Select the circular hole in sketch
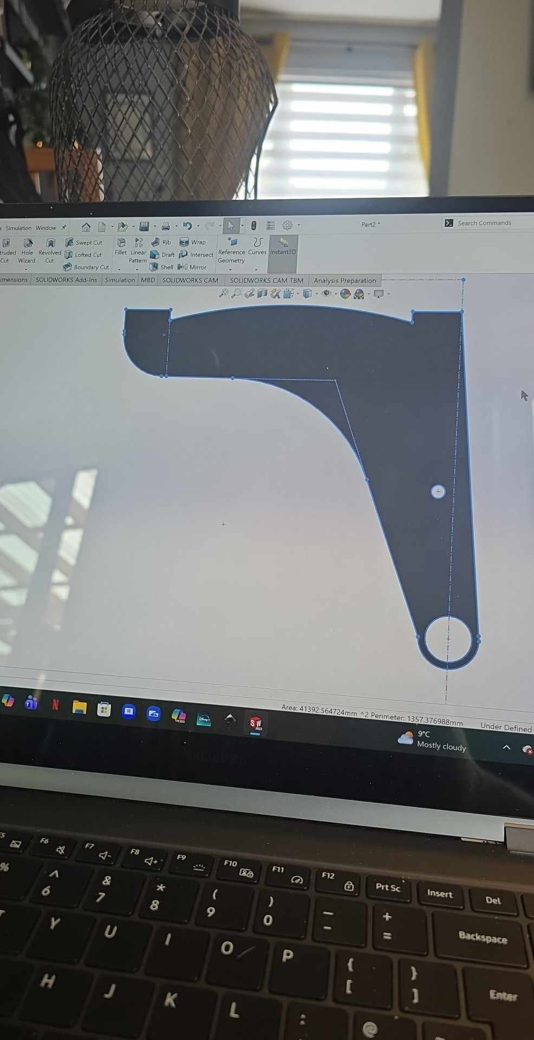 point(448,639)
